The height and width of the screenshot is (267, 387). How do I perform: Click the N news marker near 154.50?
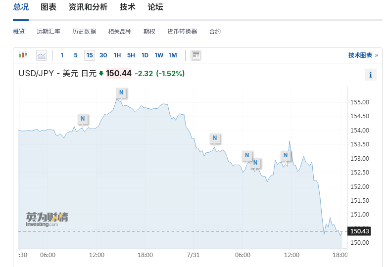pos(83,119)
